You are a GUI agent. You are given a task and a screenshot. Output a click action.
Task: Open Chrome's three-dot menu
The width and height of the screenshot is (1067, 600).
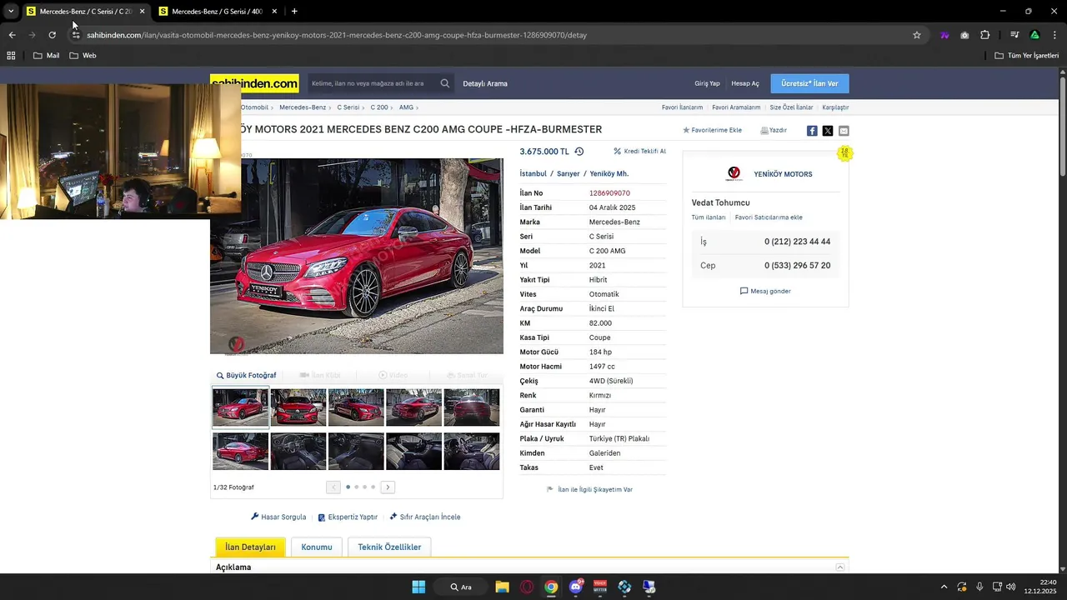pyautogui.click(x=1054, y=35)
